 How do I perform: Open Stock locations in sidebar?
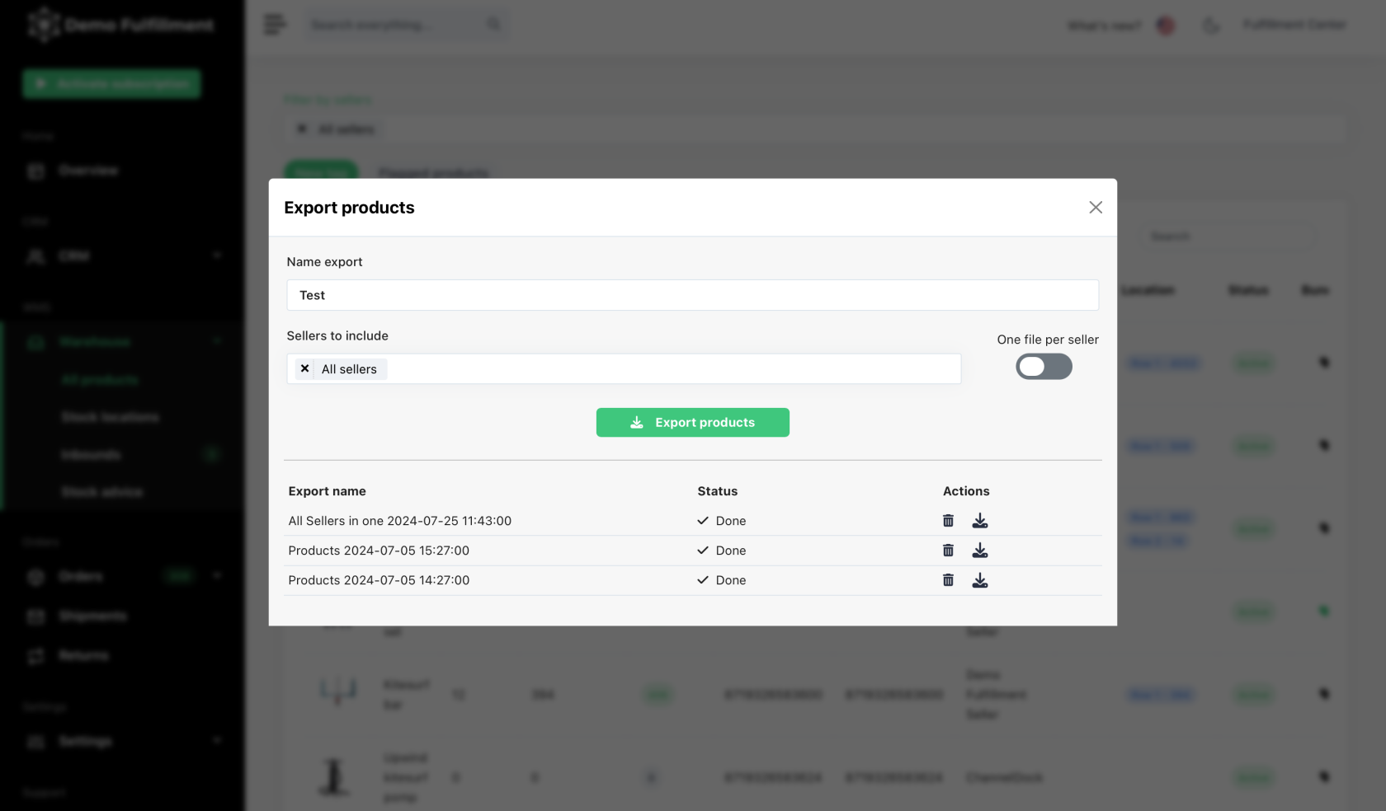(x=110, y=417)
